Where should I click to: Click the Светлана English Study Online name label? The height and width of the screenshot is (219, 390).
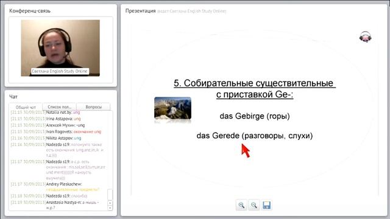click(x=60, y=71)
